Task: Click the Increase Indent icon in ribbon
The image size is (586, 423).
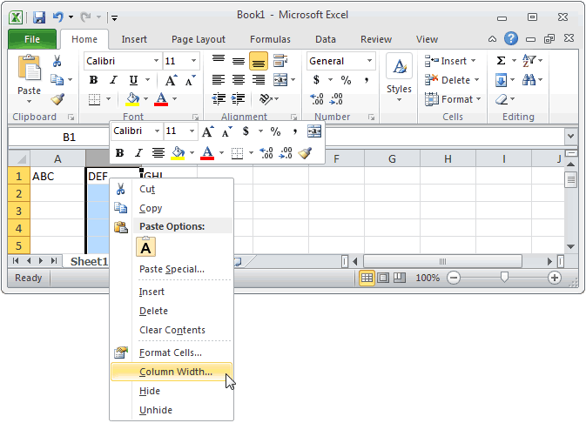Action: pos(238,99)
